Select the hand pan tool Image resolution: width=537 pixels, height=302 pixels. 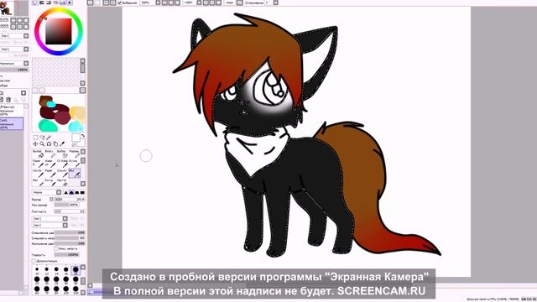click(x=55, y=144)
